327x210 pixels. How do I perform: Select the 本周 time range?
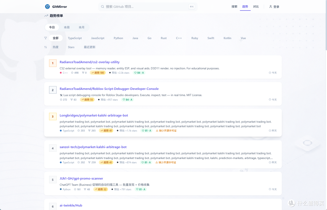click(67, 27)
